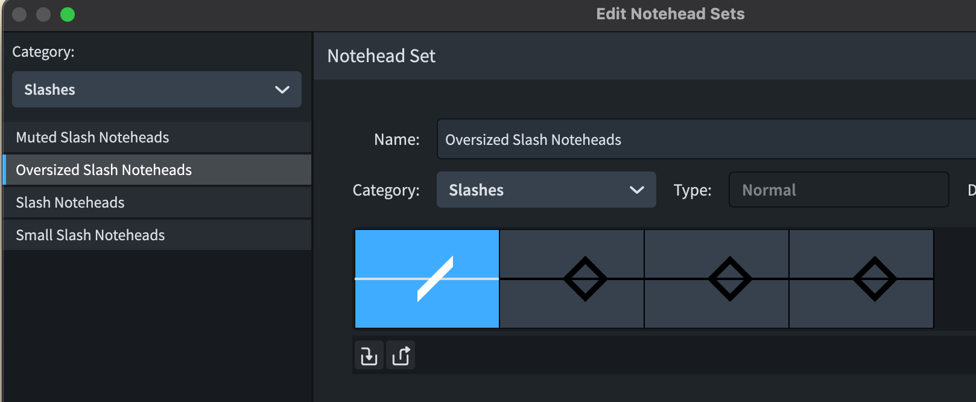976x402 pixels.
Task: Click the Edit Notehead Sets title bar
Action: pos(670,13)
